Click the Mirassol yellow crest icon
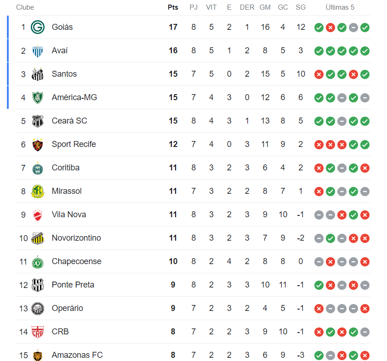387x361 pixels. click(x=38, y=192)
